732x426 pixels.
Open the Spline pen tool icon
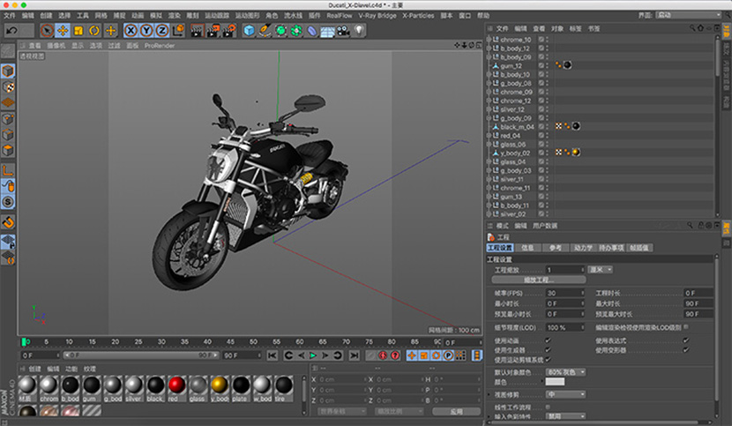pyautogui.click(x=265, y=31)
